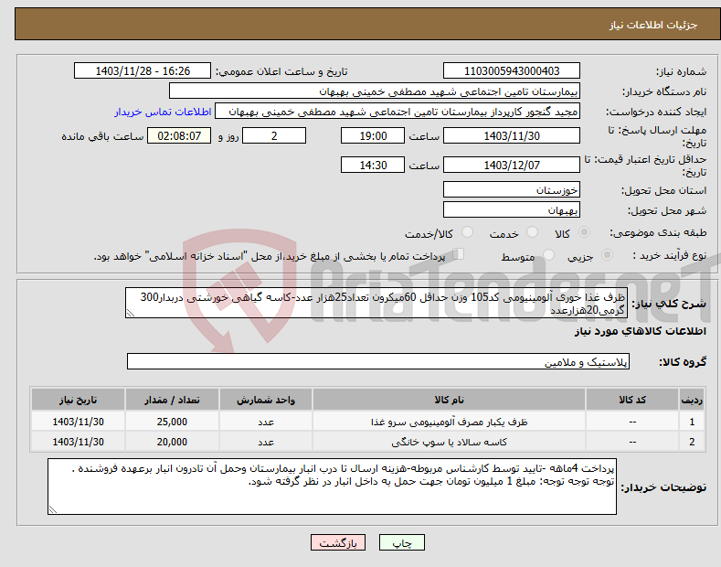Click the price validity date 1403/12/07 field
Viewport: 721px width, 567px height.
pyautogui.click(x=512, y=165)
